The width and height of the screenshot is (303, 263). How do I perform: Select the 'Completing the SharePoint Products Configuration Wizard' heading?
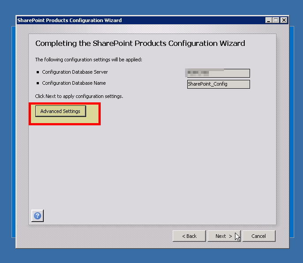(140, 43)
